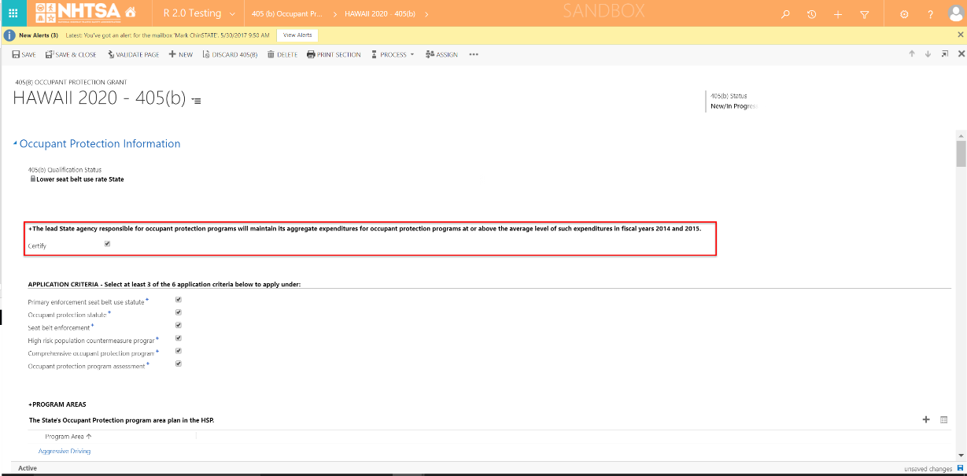
Task: Expand chevron after 405 (b) Occupant breadcrumb
Action: pyautogui.click(x=334, y=14)
